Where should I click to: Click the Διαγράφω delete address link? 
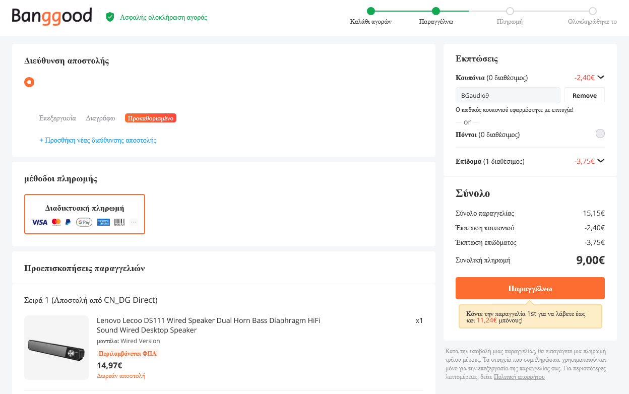pos(100,118)
